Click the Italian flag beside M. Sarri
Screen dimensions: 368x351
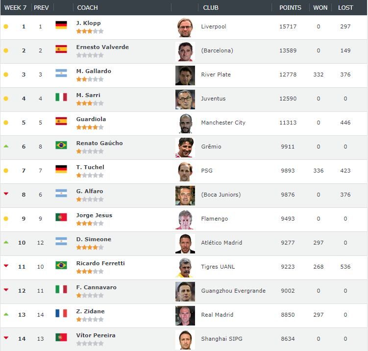click(61, 97)
